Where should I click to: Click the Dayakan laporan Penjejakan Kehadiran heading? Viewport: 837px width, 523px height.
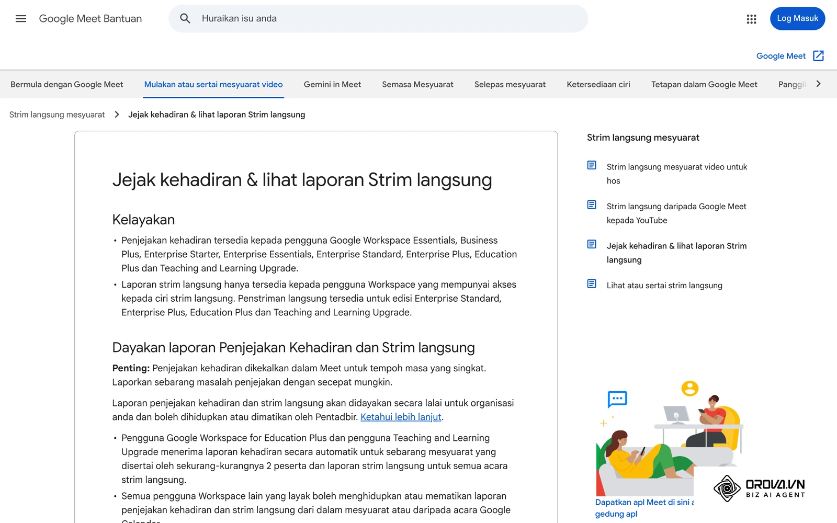pyautogui.click(x=293, y=348)
